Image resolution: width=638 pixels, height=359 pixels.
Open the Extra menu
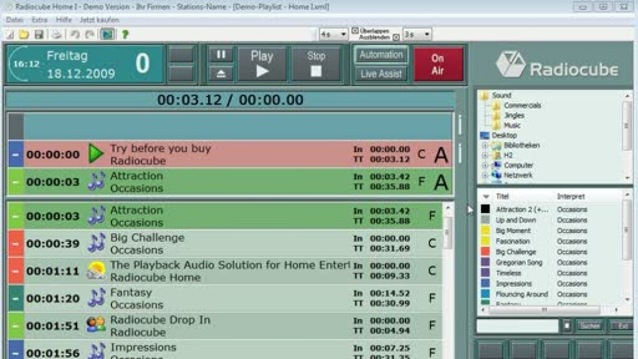[39, 20]
